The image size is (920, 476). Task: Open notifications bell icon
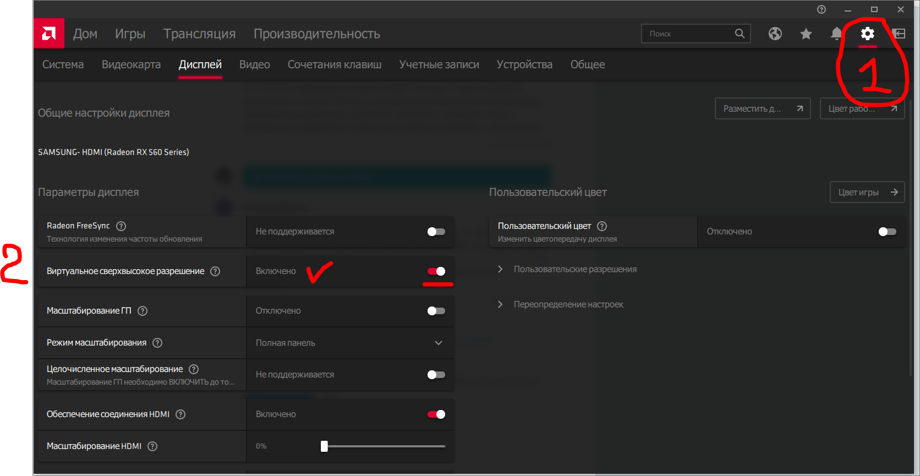[836, 34]
